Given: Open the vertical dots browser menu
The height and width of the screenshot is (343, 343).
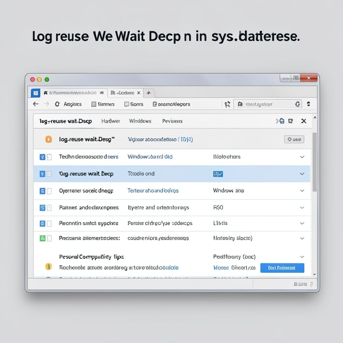Looking at the screenshot, I should pyautogui.click(x=308, y=104).
